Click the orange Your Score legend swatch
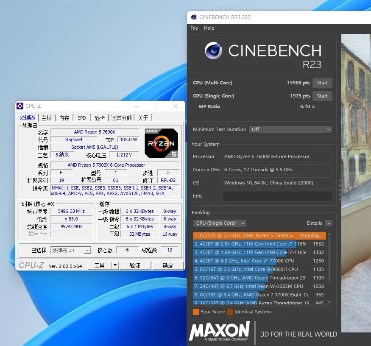The image size is (371, 346). click(195, 312)
